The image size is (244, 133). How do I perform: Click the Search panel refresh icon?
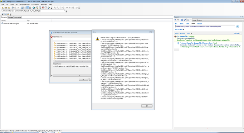pos(185,20)
